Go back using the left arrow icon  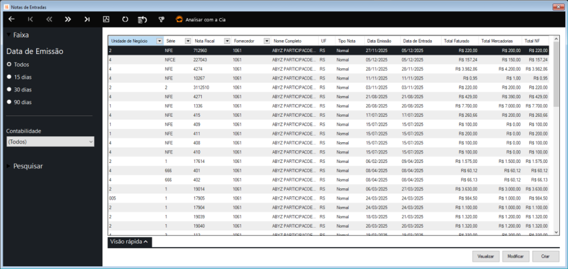pos(11,19)
